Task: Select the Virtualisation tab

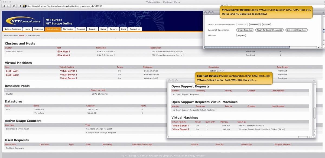Action: point(53,29)
